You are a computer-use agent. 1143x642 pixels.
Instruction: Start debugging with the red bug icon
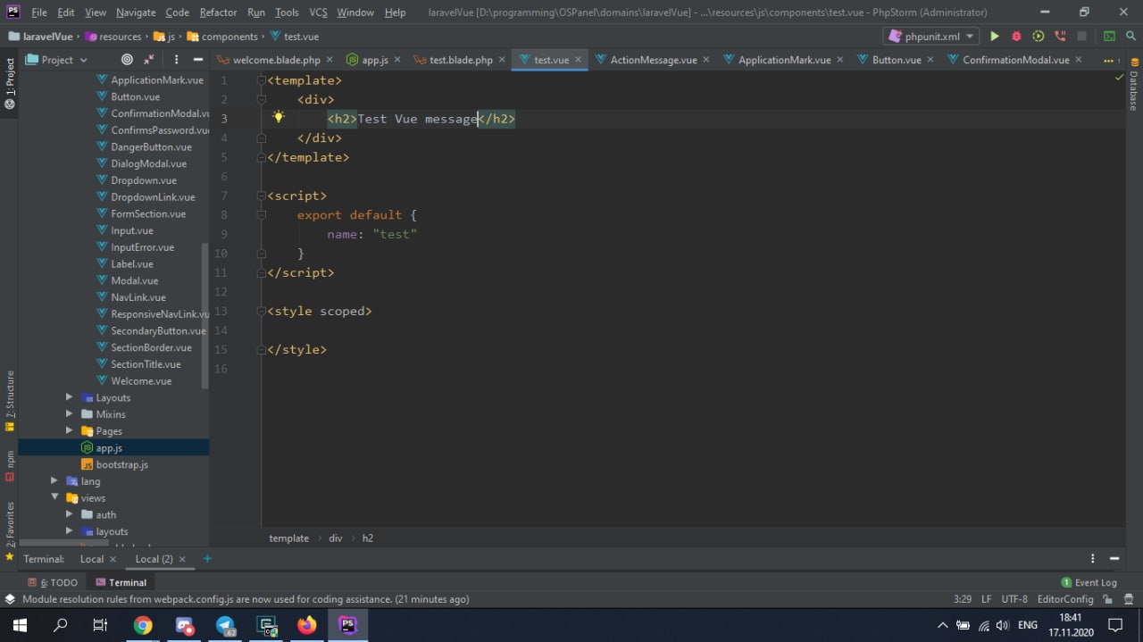1016,37
